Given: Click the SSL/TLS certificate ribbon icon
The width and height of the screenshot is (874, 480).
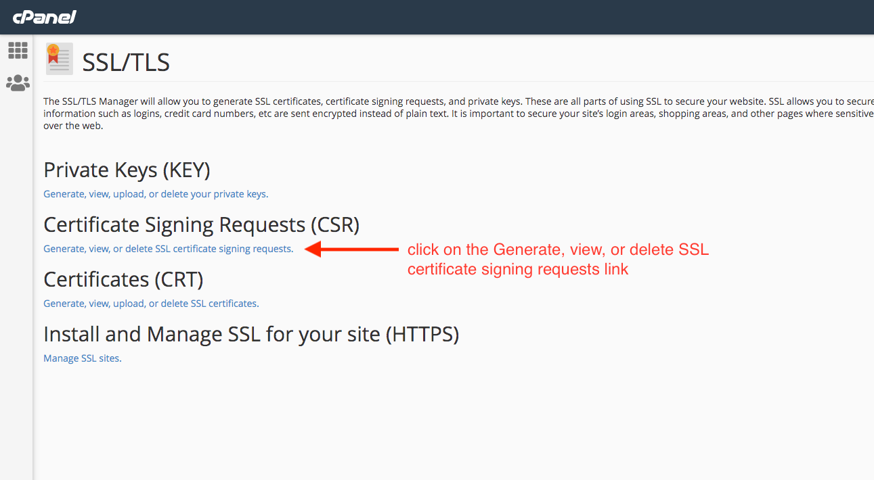Looking at the screenshot, I should coord(59,59).
